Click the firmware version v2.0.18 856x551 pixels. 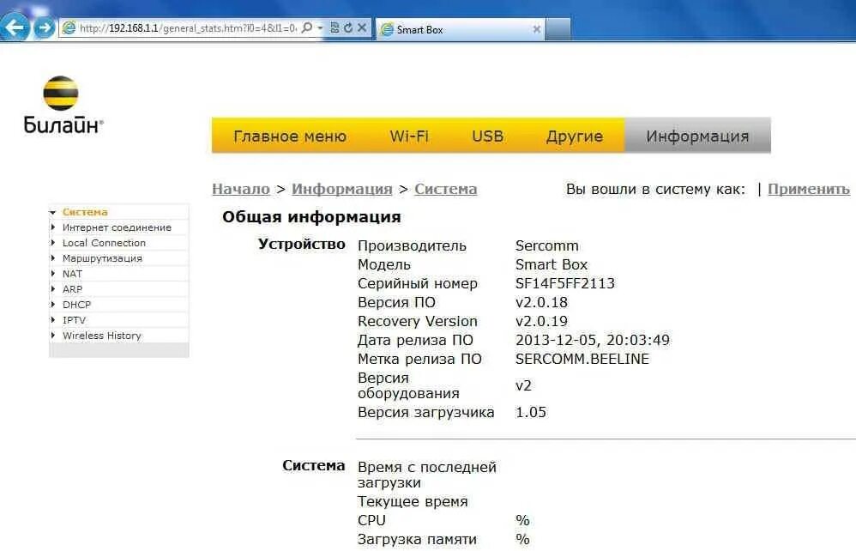(541, 302)
